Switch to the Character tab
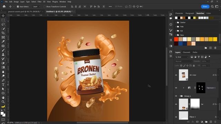 click(179, 13)
